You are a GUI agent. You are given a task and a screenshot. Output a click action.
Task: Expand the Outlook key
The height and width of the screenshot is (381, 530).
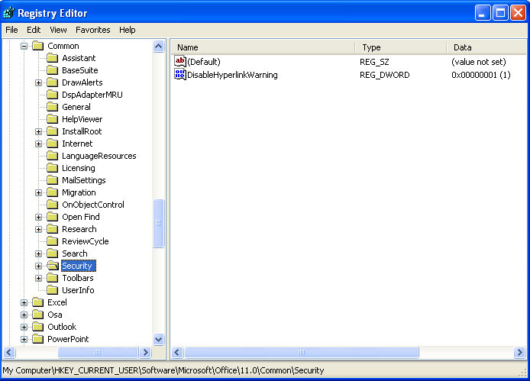tap(24, 327)
